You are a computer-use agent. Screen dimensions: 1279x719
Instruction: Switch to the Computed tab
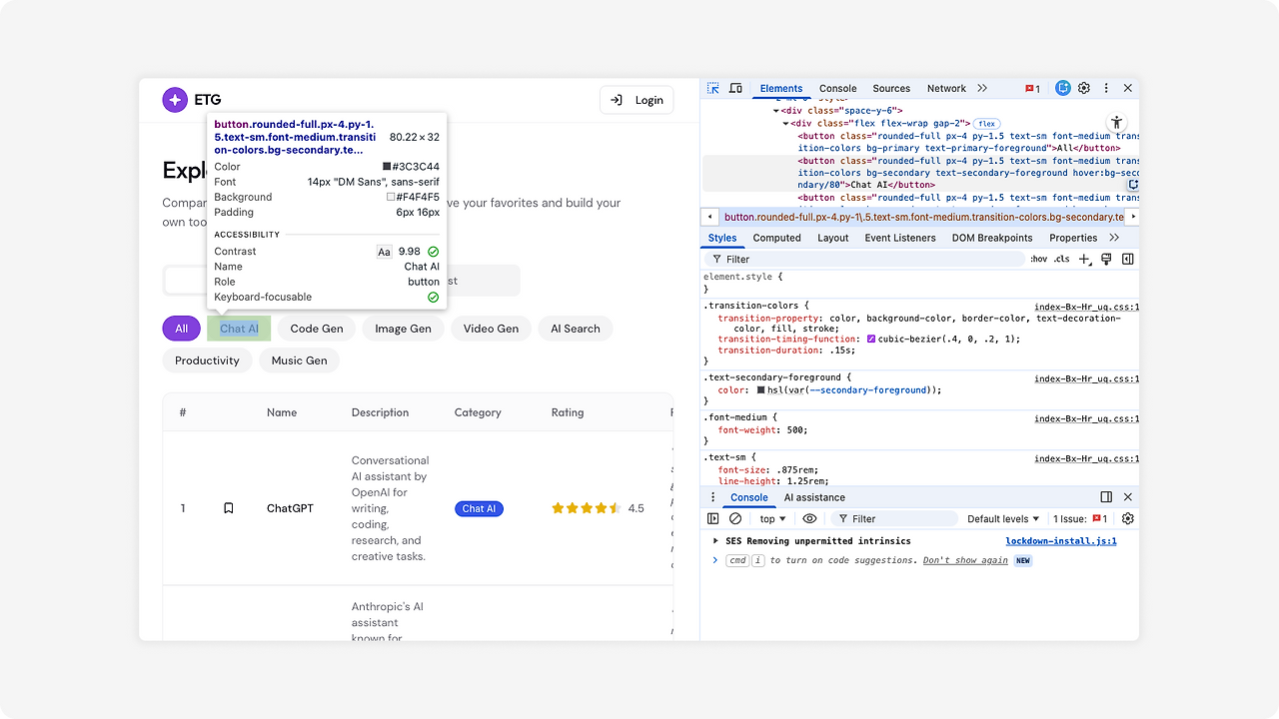click(x=776, y=238)
